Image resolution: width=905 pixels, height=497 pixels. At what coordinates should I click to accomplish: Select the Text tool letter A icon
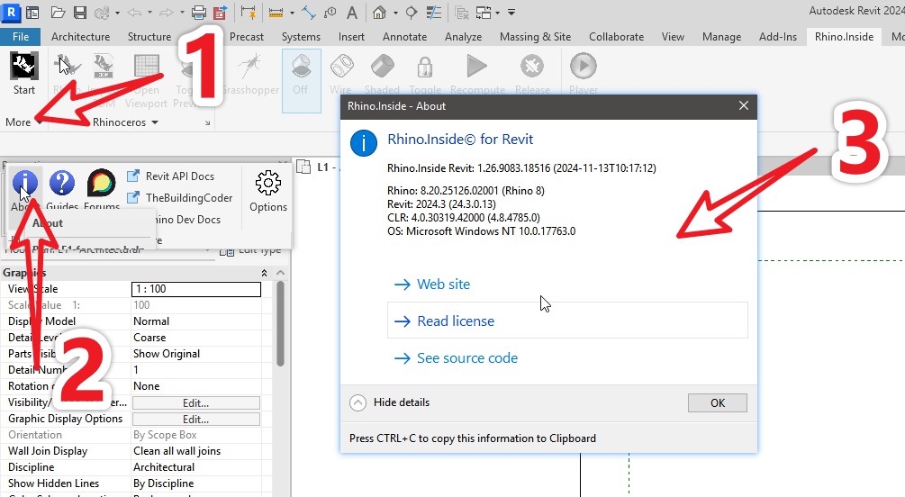pos(351,12)
